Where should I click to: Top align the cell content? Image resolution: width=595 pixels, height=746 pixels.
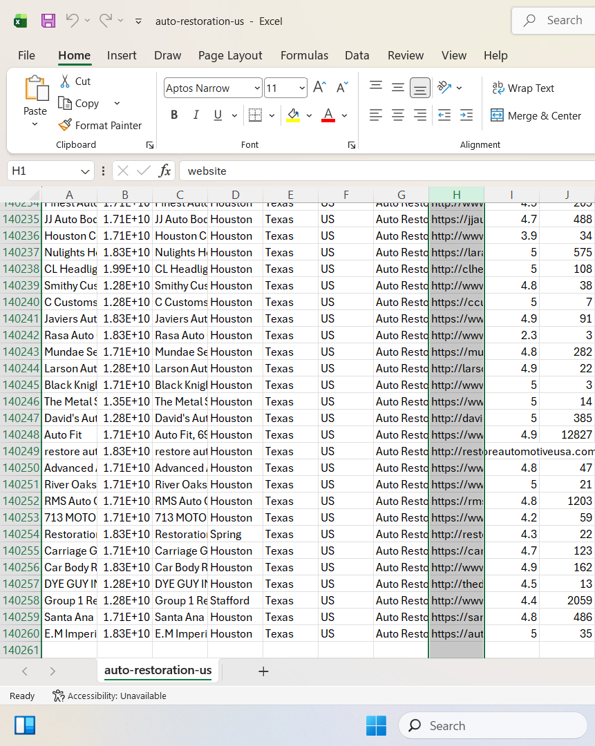coord(375,88)
